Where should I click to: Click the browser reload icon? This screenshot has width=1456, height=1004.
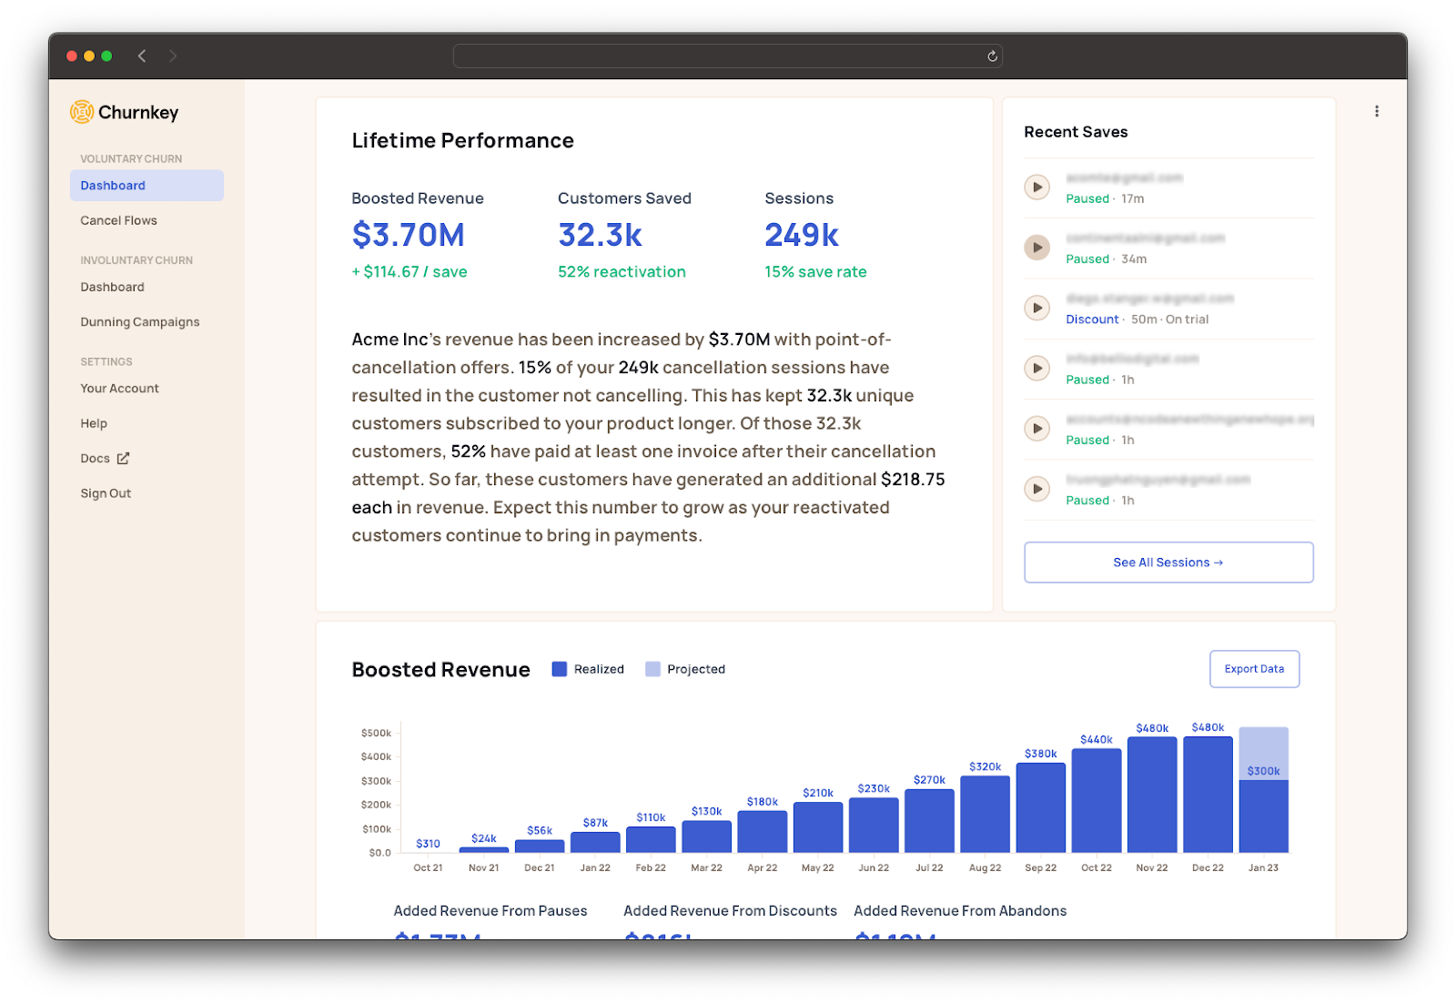[992, 56]
